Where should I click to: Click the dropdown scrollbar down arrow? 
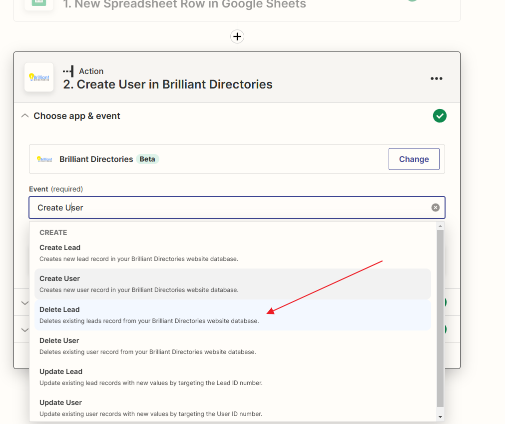point(440,417)
